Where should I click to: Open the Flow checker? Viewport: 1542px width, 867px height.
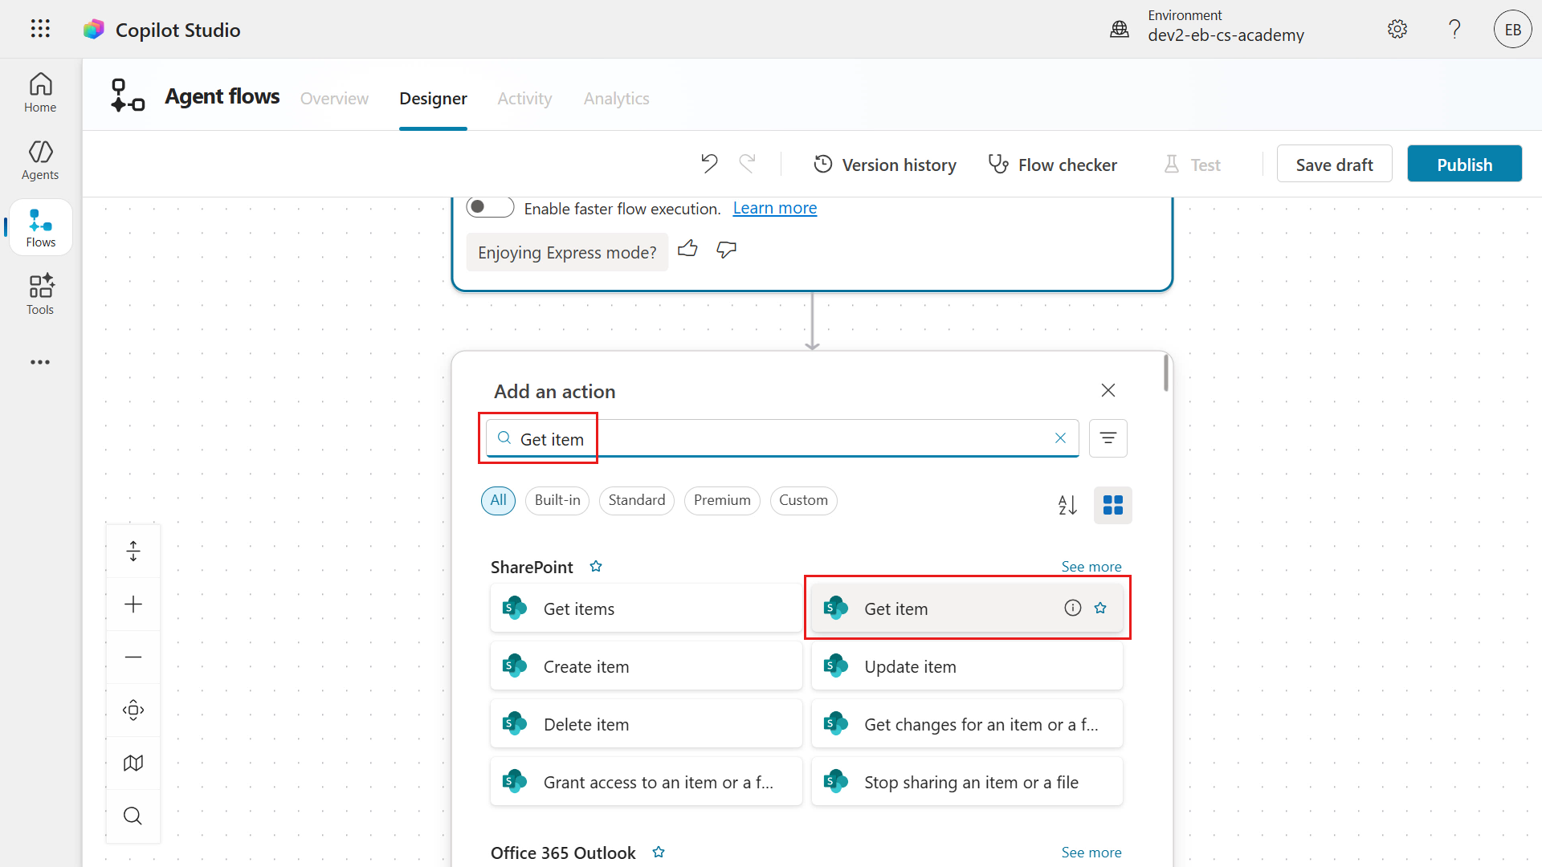[1052, 165]
